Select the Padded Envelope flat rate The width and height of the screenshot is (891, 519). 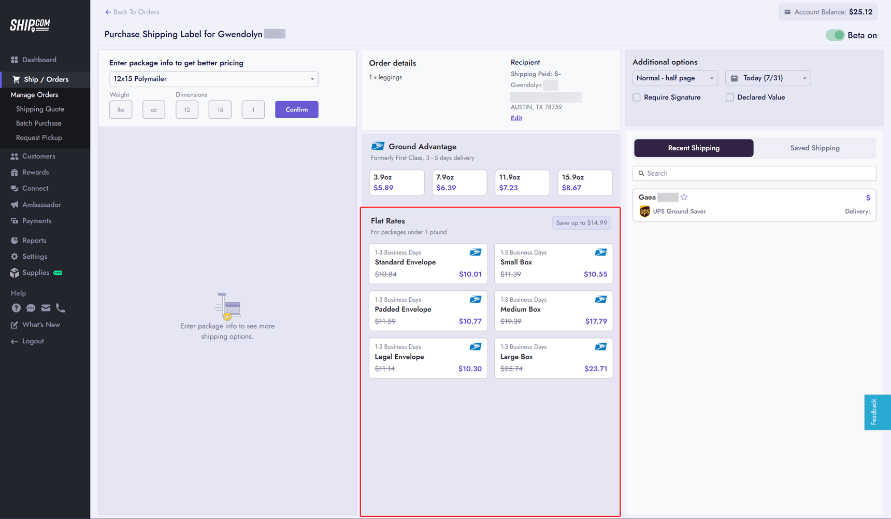[428, 311]
